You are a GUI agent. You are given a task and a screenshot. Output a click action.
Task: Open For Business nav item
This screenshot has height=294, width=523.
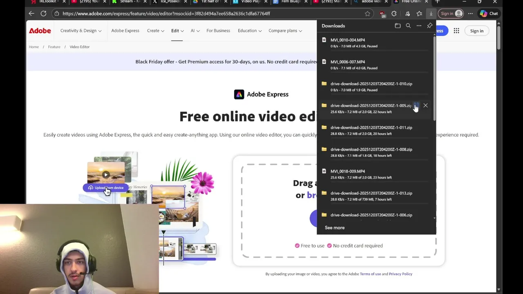218,31
